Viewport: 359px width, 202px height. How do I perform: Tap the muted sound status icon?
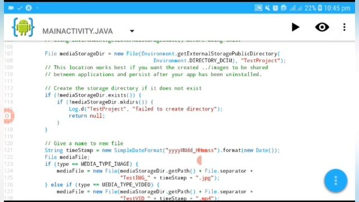[x=267, y=8]
